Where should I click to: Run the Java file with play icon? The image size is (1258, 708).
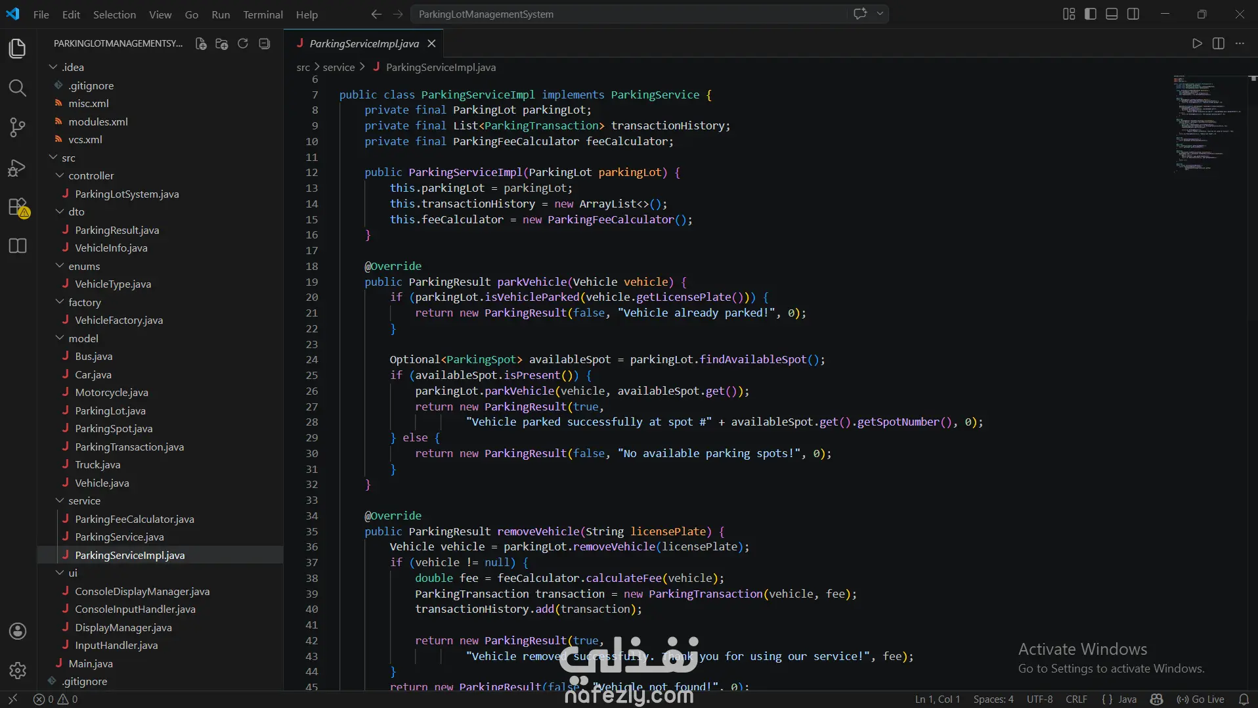[x=1197, y=43]
